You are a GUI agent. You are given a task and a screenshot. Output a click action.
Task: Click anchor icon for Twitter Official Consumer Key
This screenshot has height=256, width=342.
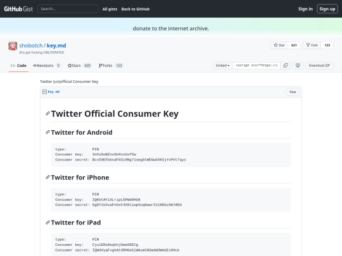(x=47, y=113)
